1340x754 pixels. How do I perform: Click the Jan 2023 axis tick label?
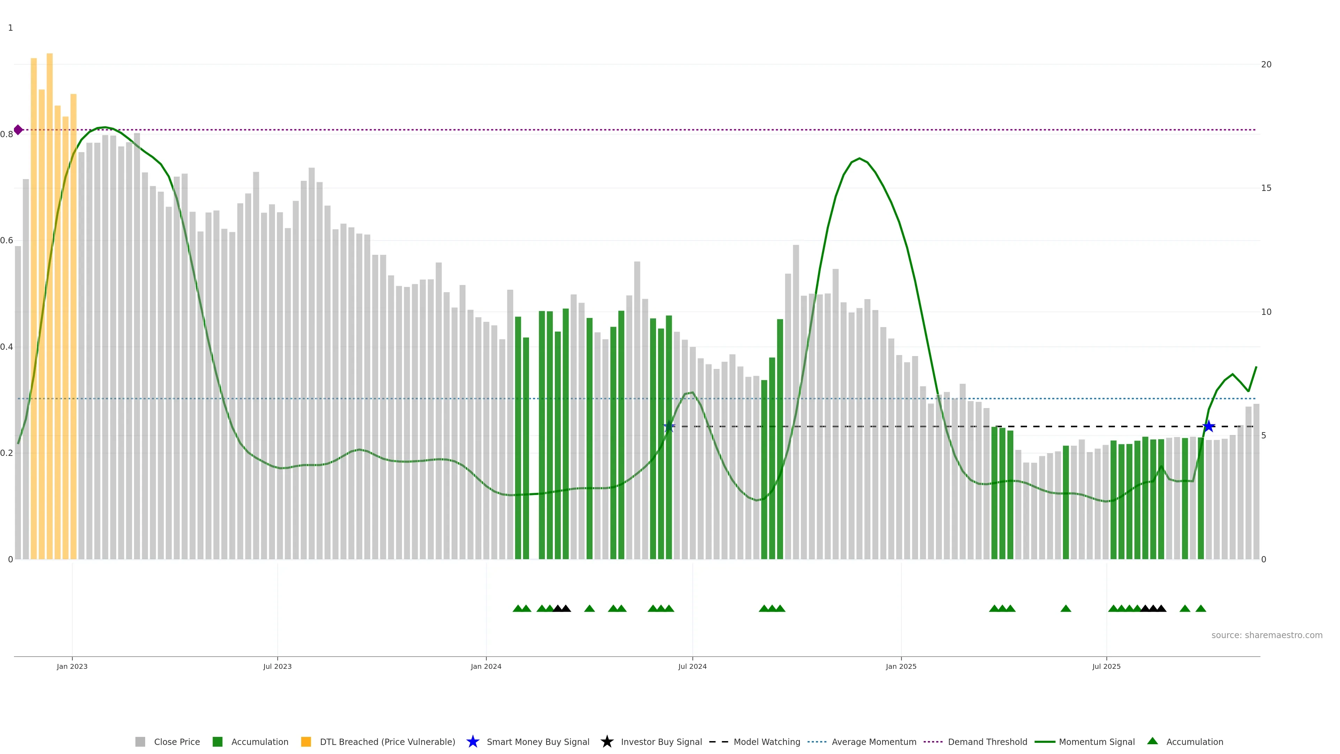72,667
